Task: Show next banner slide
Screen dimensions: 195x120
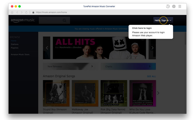Action: 152,48
